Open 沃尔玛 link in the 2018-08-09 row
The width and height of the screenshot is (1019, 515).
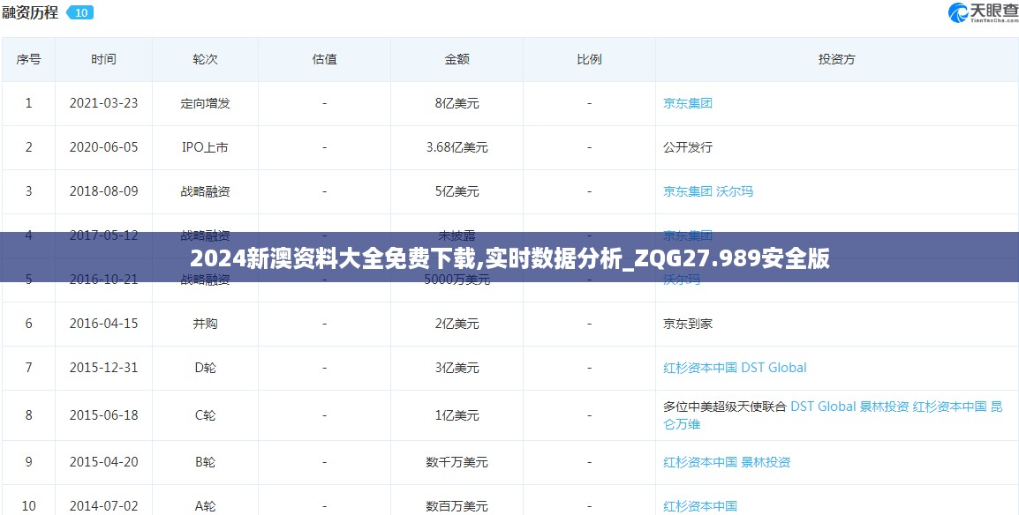735,191
